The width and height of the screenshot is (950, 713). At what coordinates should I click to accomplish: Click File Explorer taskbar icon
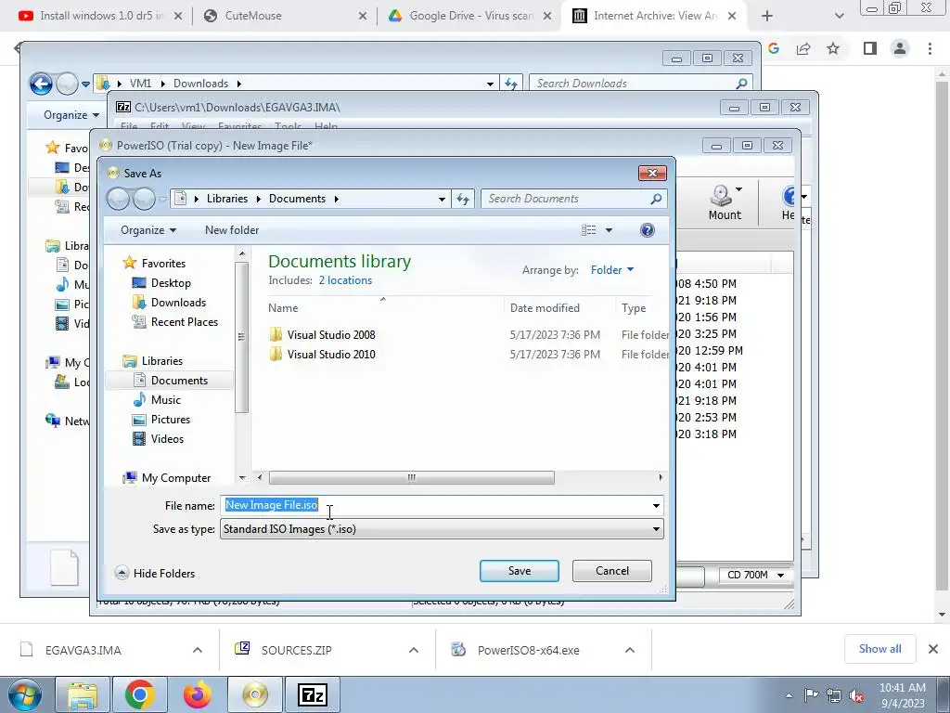coord(83,694)
